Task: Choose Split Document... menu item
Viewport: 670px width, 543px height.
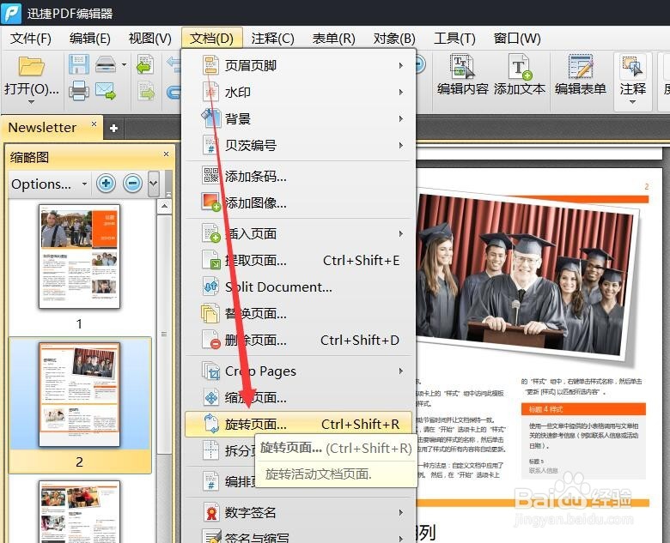Action: tap(300, 287)
